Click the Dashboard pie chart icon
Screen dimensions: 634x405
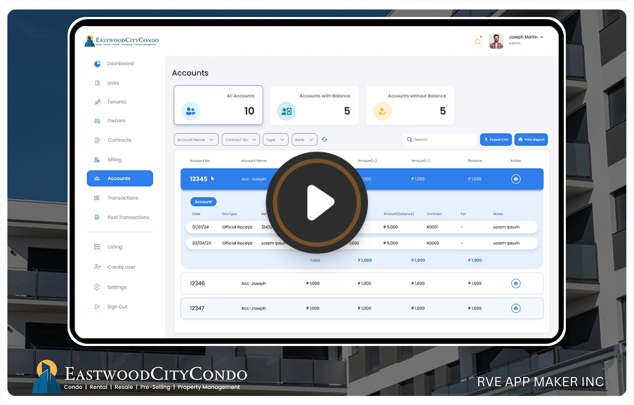[98, 63]
